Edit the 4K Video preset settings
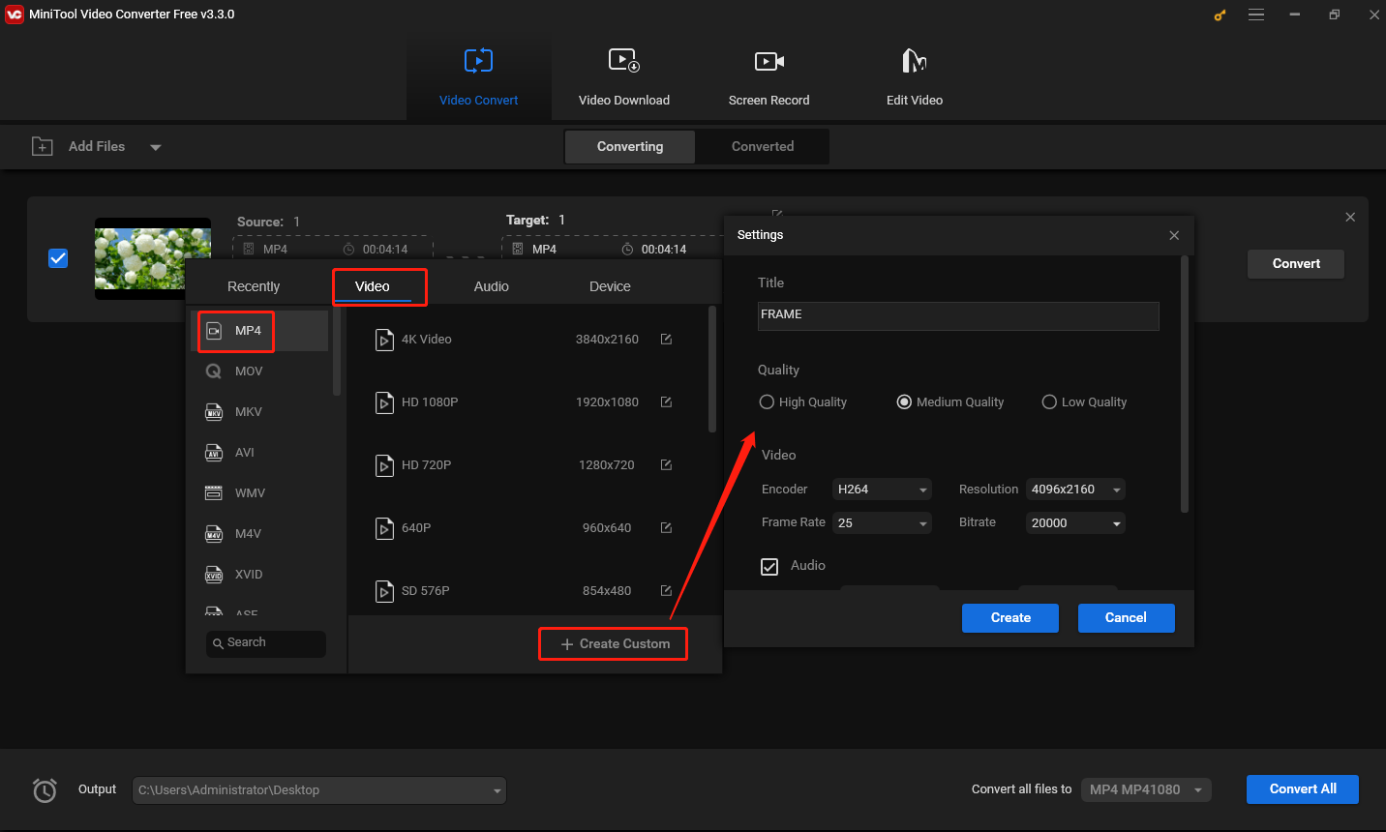 coord(666,340)
